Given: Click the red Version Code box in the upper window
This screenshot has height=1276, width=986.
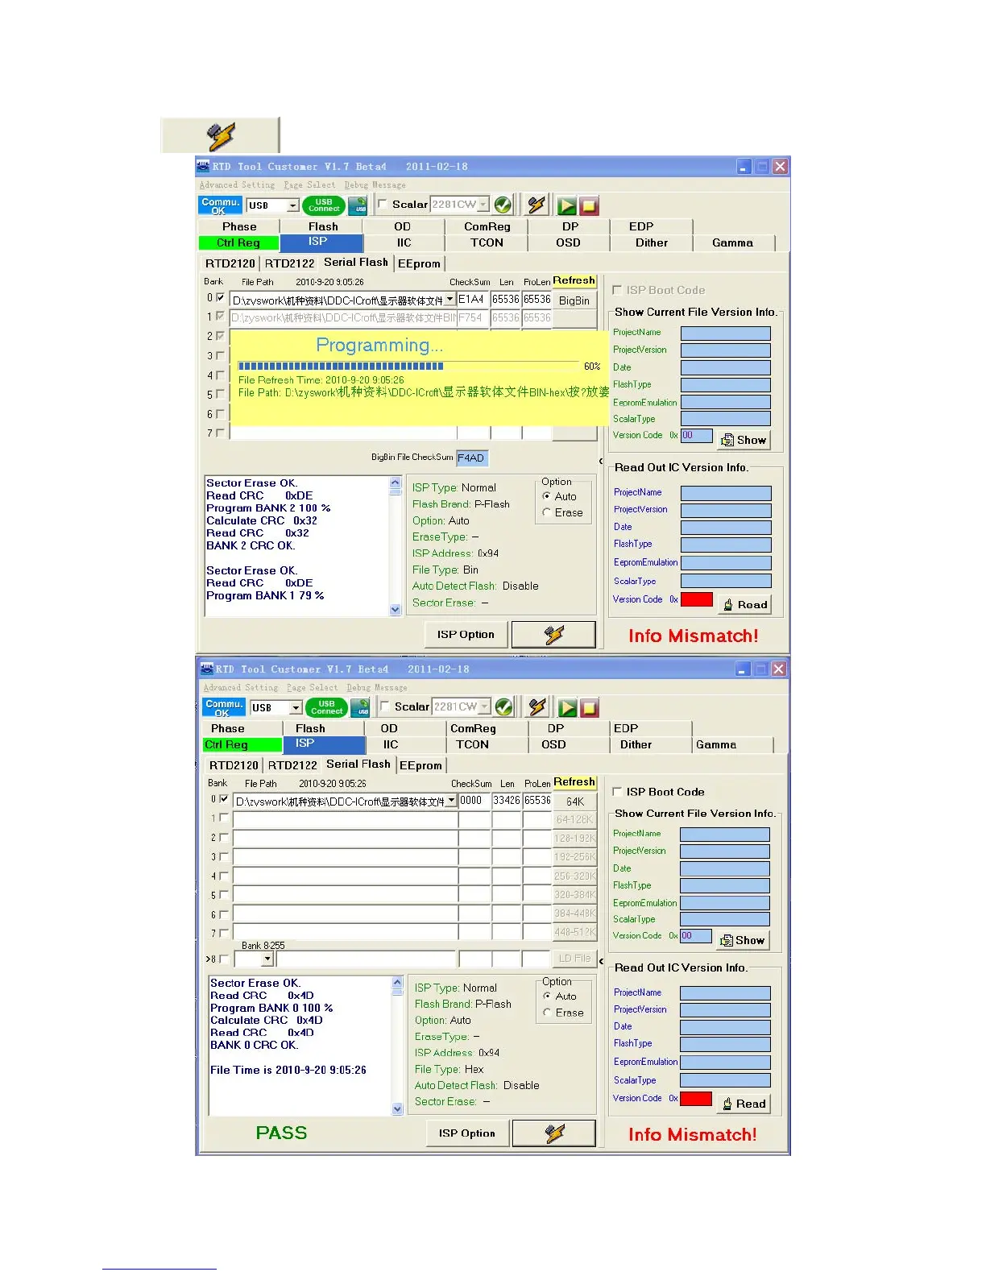Looking at the screenshot, I should click(x=697, y=599).
